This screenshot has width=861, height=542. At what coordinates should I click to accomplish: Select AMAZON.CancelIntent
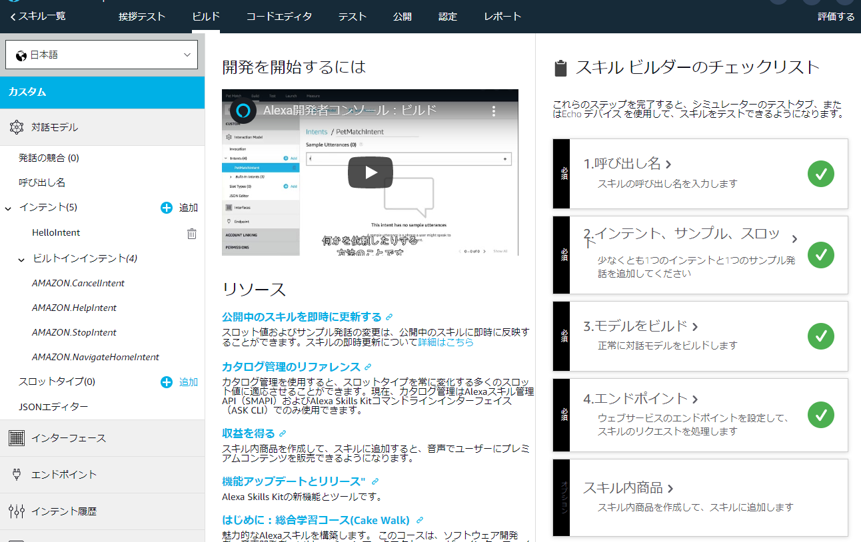click(78, 283)
